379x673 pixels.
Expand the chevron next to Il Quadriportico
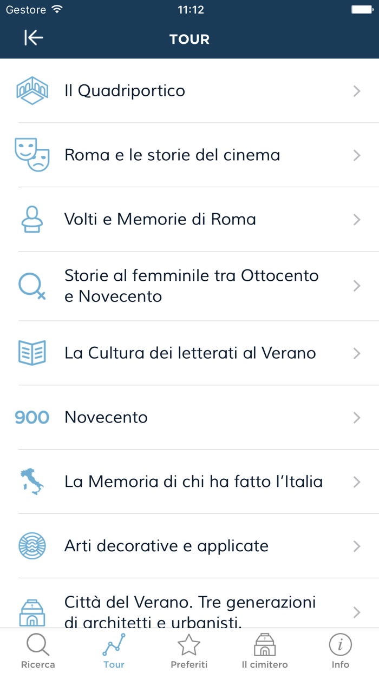[357, 90]
